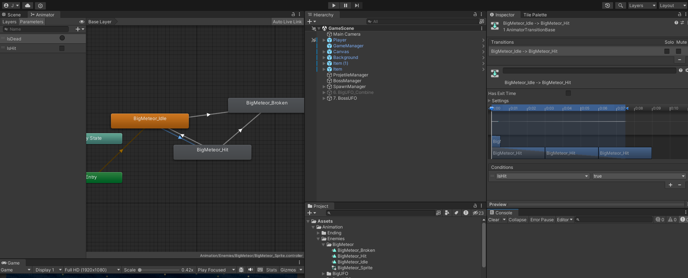Click the add parameter plus button

pyautogui.click(x=80, y=29)
